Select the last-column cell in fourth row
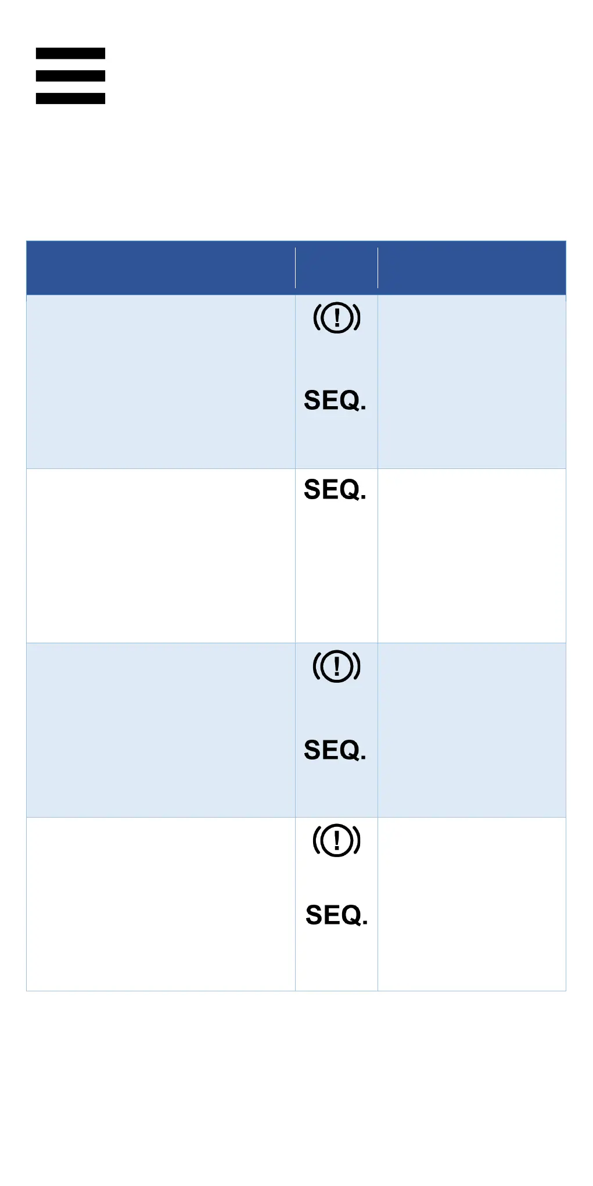The image size is (593, 1186). point(472,904)
